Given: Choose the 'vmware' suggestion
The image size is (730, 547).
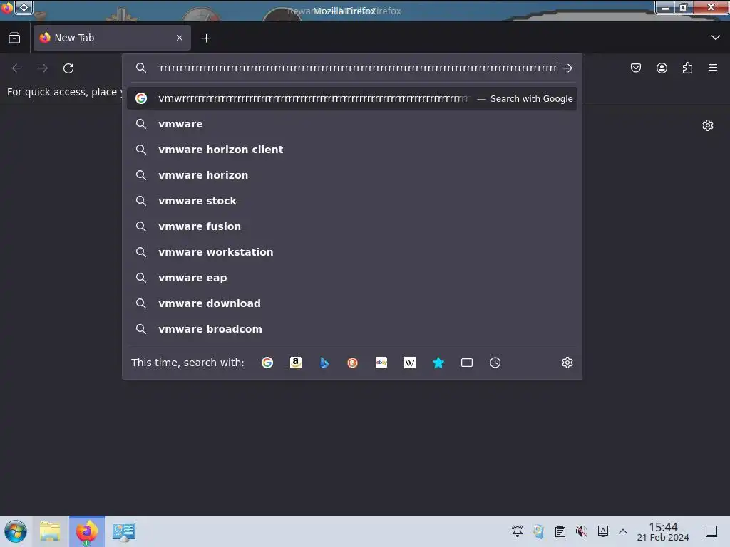Looking at the screenshot, I should point(352,124).
